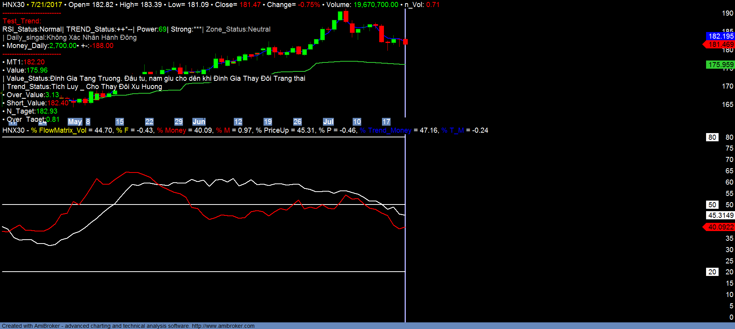Select the date marker labeled 29
735x329 pixels.
click(x=179, y=122)
